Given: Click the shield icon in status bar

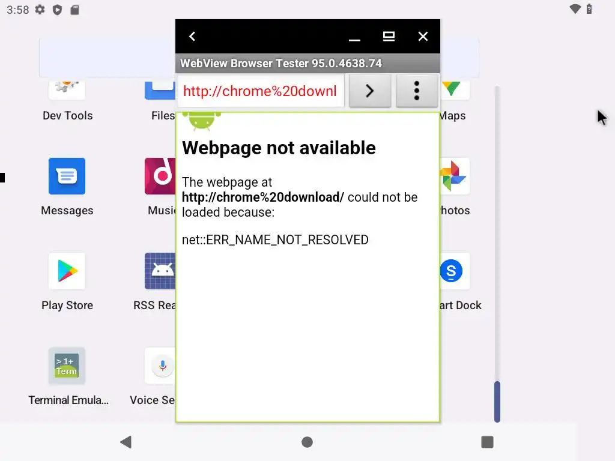Looking at the screenshot, I should pyautogui.click(x=57, y=10).
